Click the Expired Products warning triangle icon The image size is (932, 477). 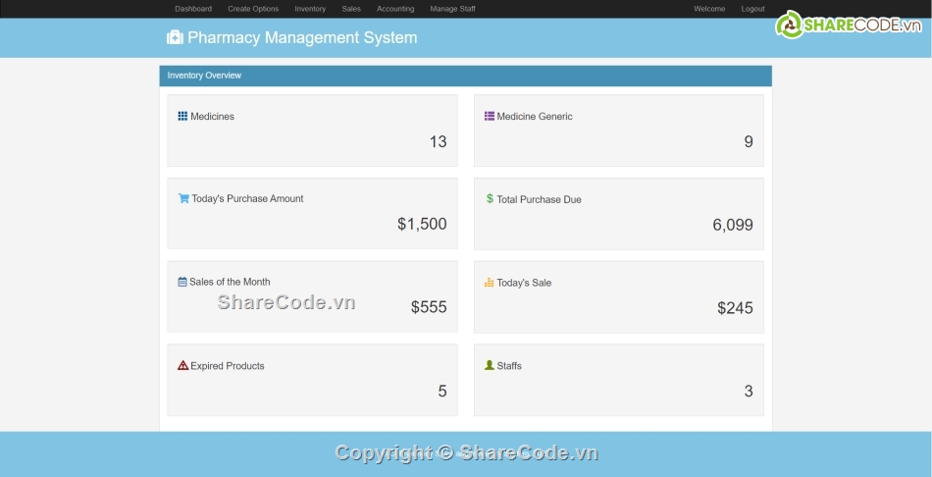pos(183,365)
